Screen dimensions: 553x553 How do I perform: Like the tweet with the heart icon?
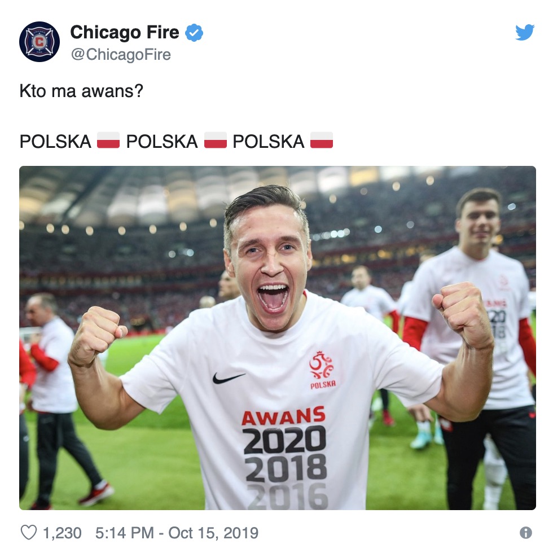click(29, 532)
